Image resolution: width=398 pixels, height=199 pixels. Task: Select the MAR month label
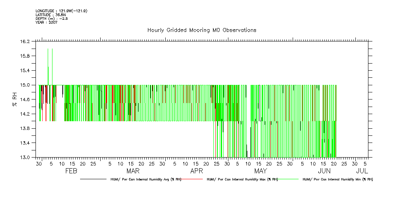click(133, 171)
